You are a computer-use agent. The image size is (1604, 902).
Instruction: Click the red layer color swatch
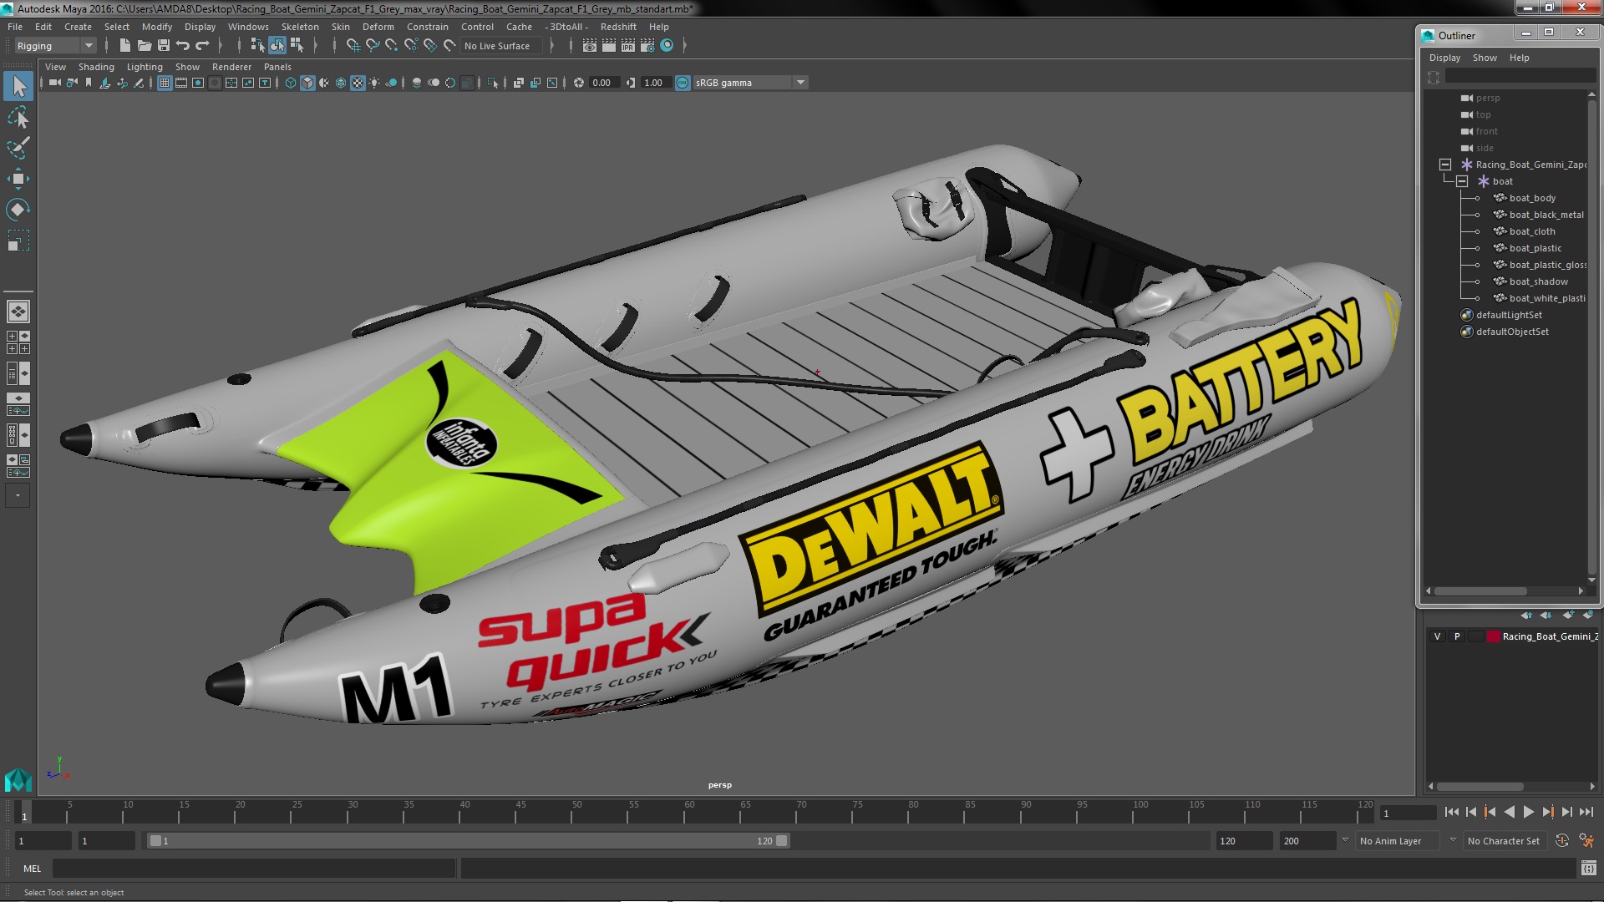pyautogui.click(x=1493, y=636)
